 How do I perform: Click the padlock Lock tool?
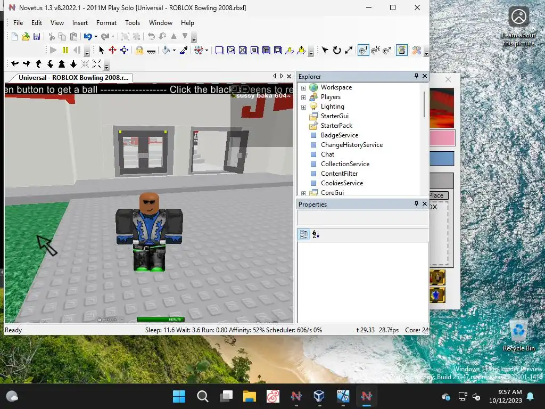pos(139,50)
